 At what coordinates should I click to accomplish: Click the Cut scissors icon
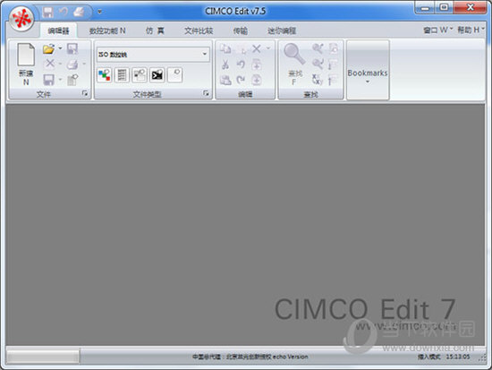click(x=225, y=65)
